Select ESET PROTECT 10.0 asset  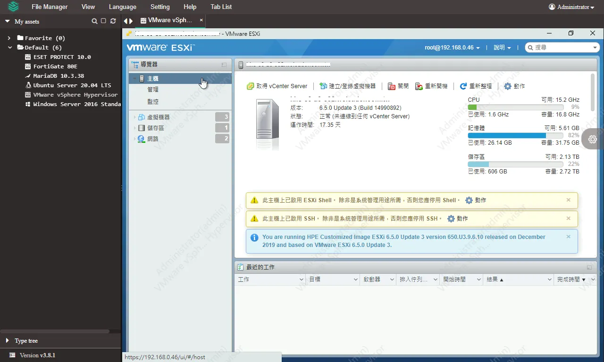click(62, 57)
